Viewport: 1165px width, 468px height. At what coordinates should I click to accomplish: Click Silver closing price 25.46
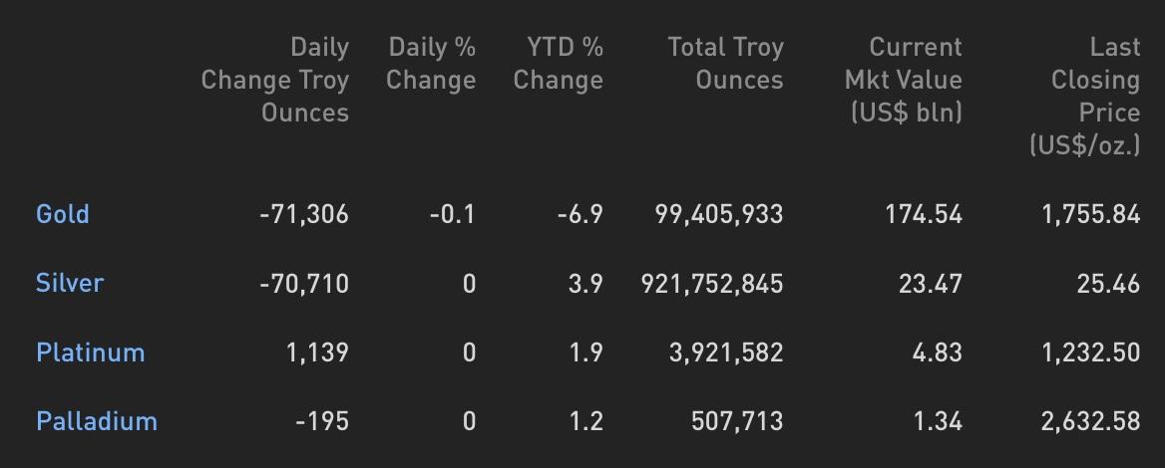pyautogui.click(x=1108, y=284)
